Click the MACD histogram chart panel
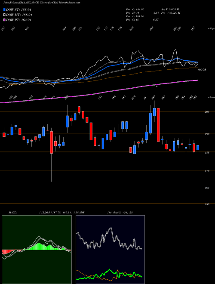215x284 pixels. 37,250
